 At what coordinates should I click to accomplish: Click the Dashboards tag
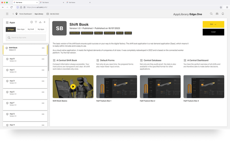point(109,33)
